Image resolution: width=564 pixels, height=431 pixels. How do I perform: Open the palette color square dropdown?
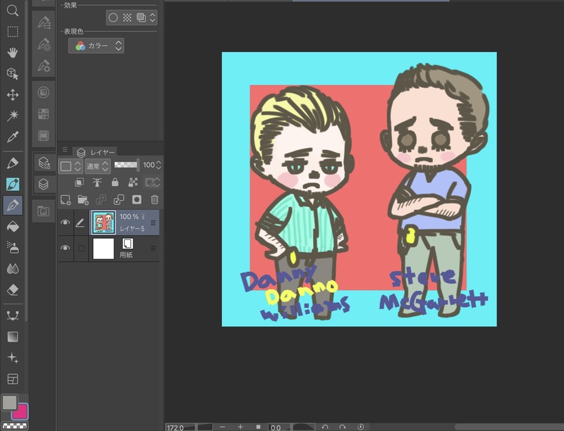70,166
